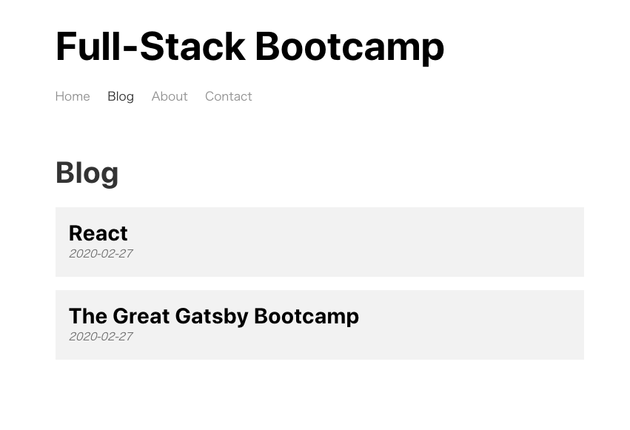The image size is (630, 430).
Task: Click blank area below the Gatsby post card
Action: coord(320,394)
